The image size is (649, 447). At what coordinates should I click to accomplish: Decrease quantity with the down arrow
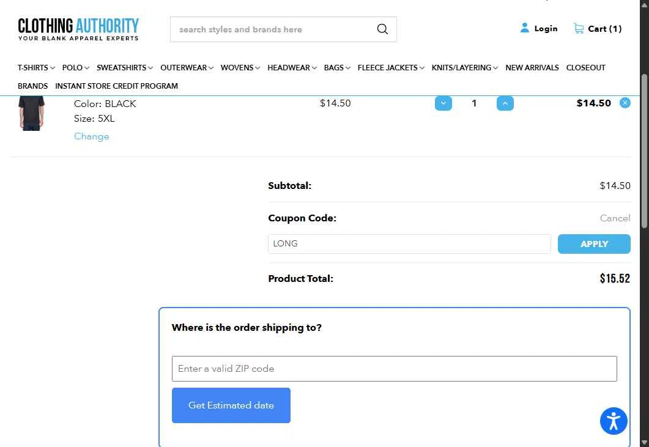[x=443, y=103]
